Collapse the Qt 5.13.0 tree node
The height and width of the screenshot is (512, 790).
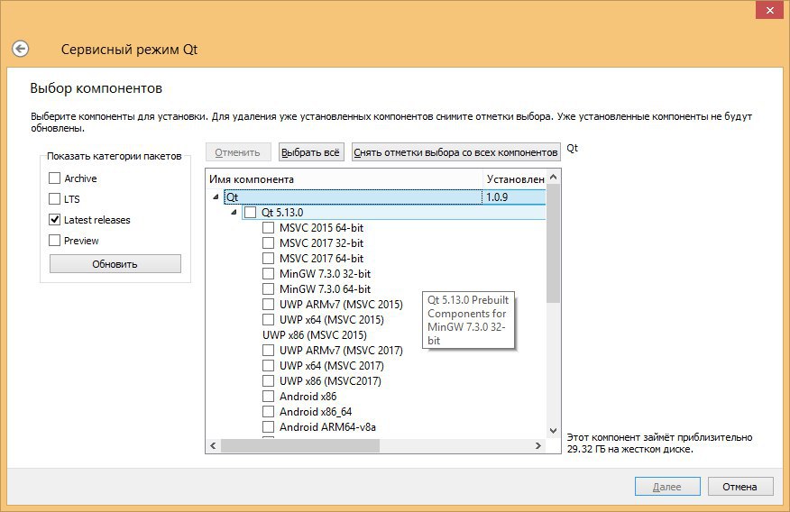[234, 213]
